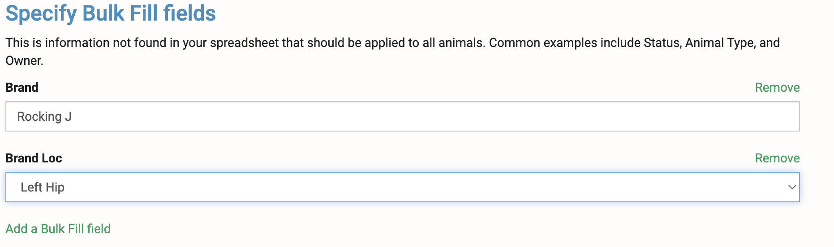Click the 'Left Hip' selected value
Viewport: 834px width, 247px height.
pyautogui.click(x=43, y=187)
